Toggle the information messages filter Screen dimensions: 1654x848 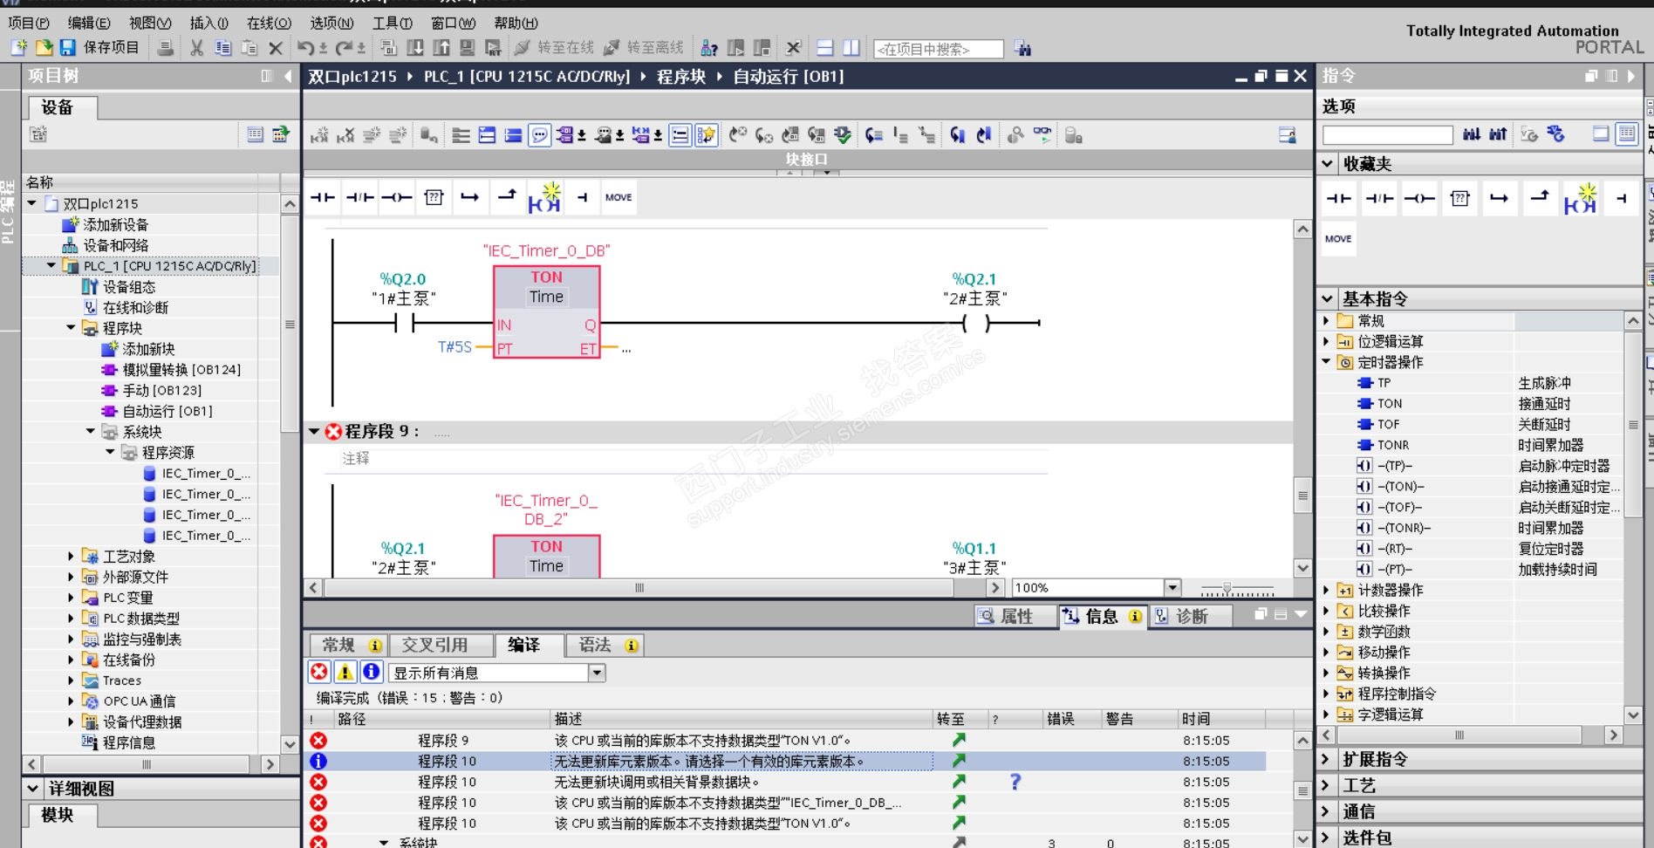[x=371, y=672]
